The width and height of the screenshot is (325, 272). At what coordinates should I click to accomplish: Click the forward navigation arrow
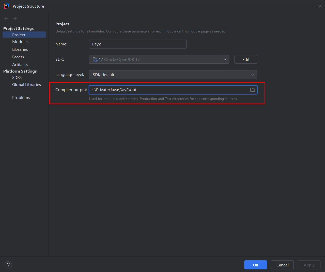pyautogui.click(x=15, y=19)
